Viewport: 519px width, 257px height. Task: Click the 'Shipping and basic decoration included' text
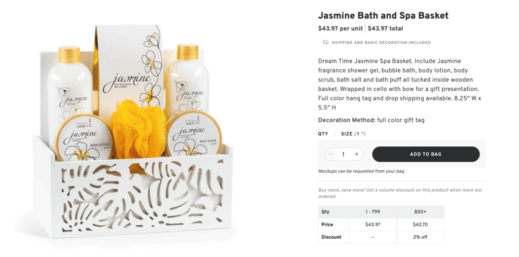point(381,43)
